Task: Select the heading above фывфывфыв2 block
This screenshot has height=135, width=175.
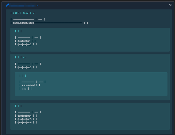Action: [x=18, y=31]
